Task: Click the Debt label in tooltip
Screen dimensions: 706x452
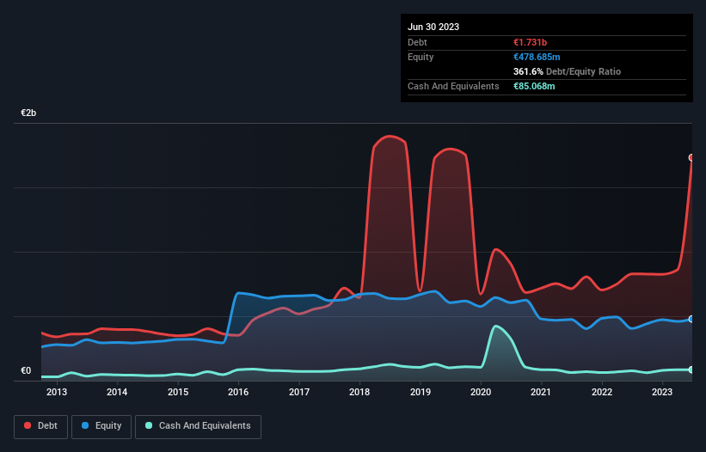Action: (x=417, y=42)
